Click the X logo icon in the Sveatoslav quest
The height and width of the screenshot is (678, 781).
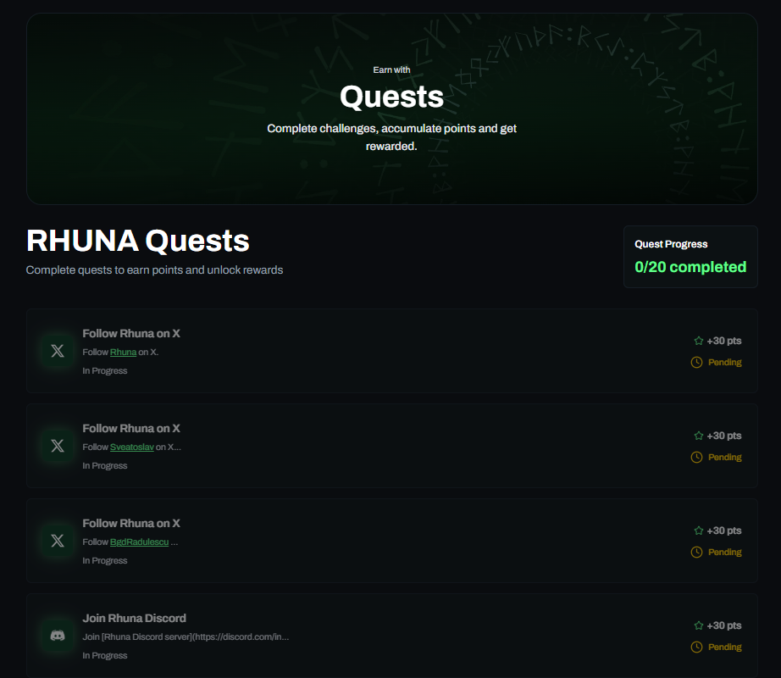[58, 446]
